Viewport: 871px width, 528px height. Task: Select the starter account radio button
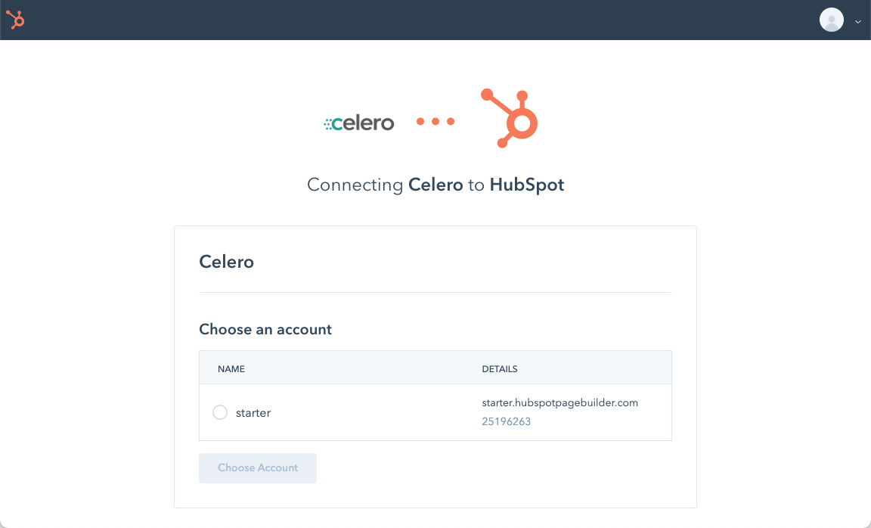220,412
